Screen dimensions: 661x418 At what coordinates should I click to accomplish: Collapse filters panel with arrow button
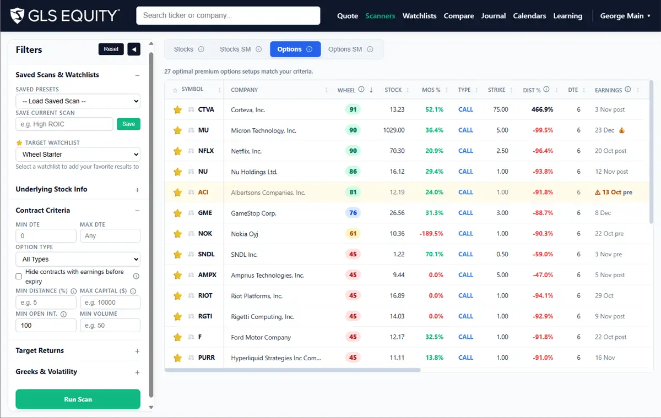pyautogui.click(x=134, y=50)
